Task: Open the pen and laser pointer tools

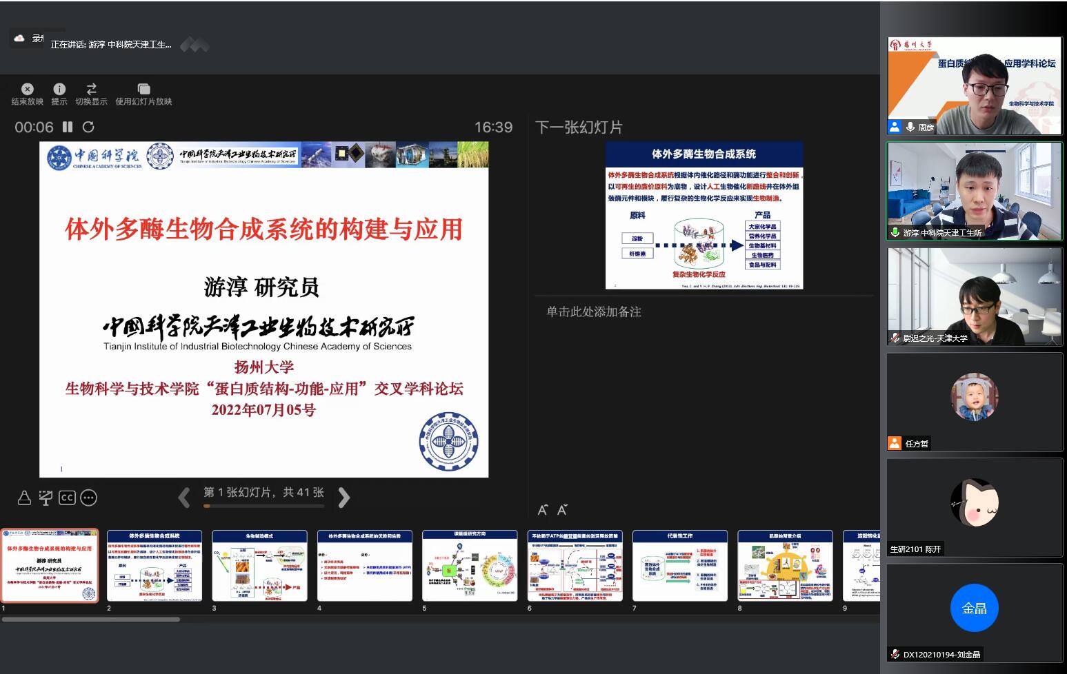Action: point(24,498)
